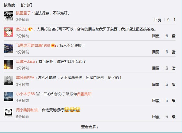Click membership badge beside 良汪汪
The width and height of the screenshot is (182, 133).
tap(31, 29)
